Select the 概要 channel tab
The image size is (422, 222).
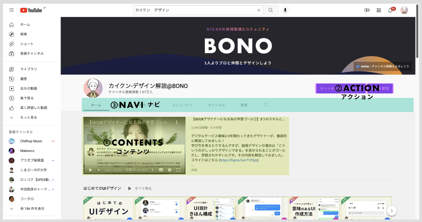pos(244,105)
